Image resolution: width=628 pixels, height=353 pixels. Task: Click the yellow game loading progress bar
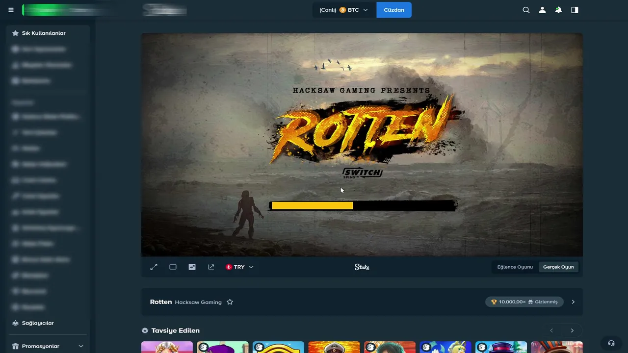coord(363,205)
